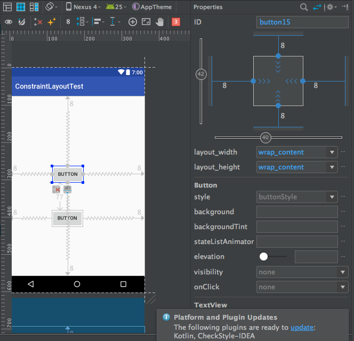Viewport: 354px width, 341px height.
Task: Tap the Android recents square icon
Action: pos(123,284)
